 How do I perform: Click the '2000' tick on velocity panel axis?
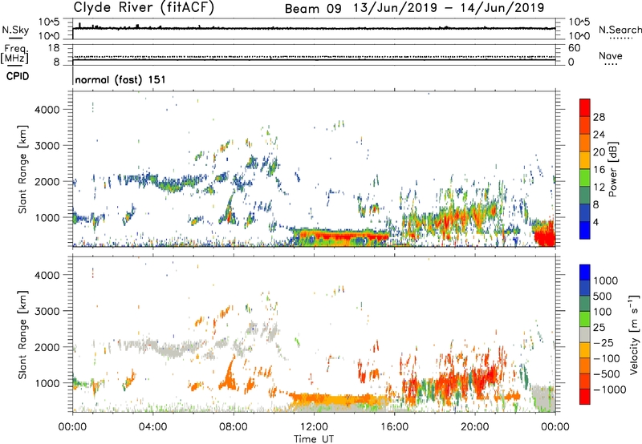click(x=47, y=347)
